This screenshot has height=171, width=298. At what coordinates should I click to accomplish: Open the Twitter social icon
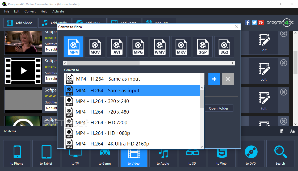[254, 23]
